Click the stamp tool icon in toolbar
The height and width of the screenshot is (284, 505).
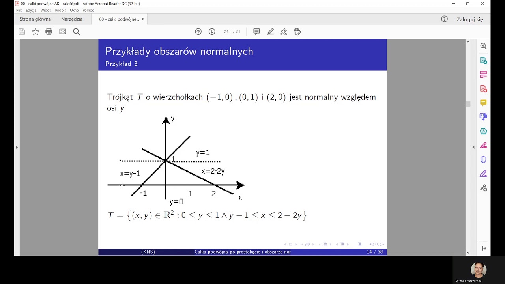pos(297,32)
